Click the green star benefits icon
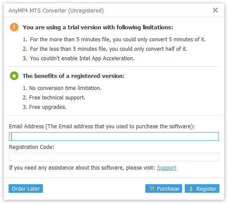228x204 pixels. (14, 76)
